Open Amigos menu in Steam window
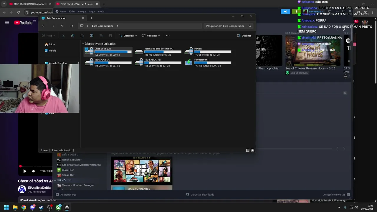Image resolution: width=377 pixels, height=212 pixels. (82, 11)
